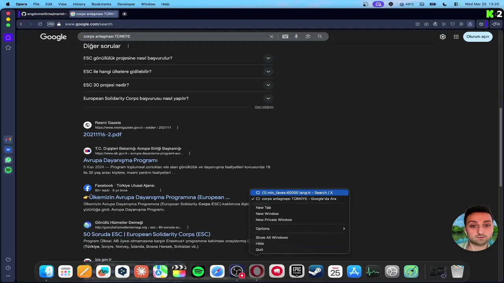
Task: Open the Opera extensions cube icon
Action: [481, 24]
